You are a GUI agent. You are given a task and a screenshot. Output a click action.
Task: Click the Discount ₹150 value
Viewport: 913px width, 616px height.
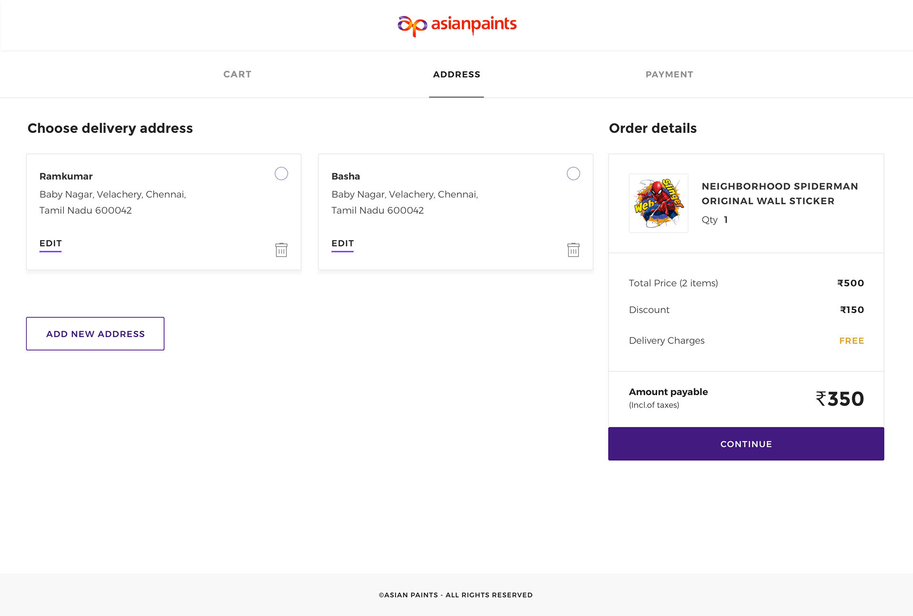click(x=852, y=310)
